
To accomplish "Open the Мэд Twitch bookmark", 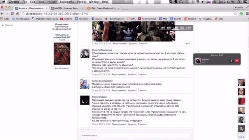I will click(x=163, y=19).
